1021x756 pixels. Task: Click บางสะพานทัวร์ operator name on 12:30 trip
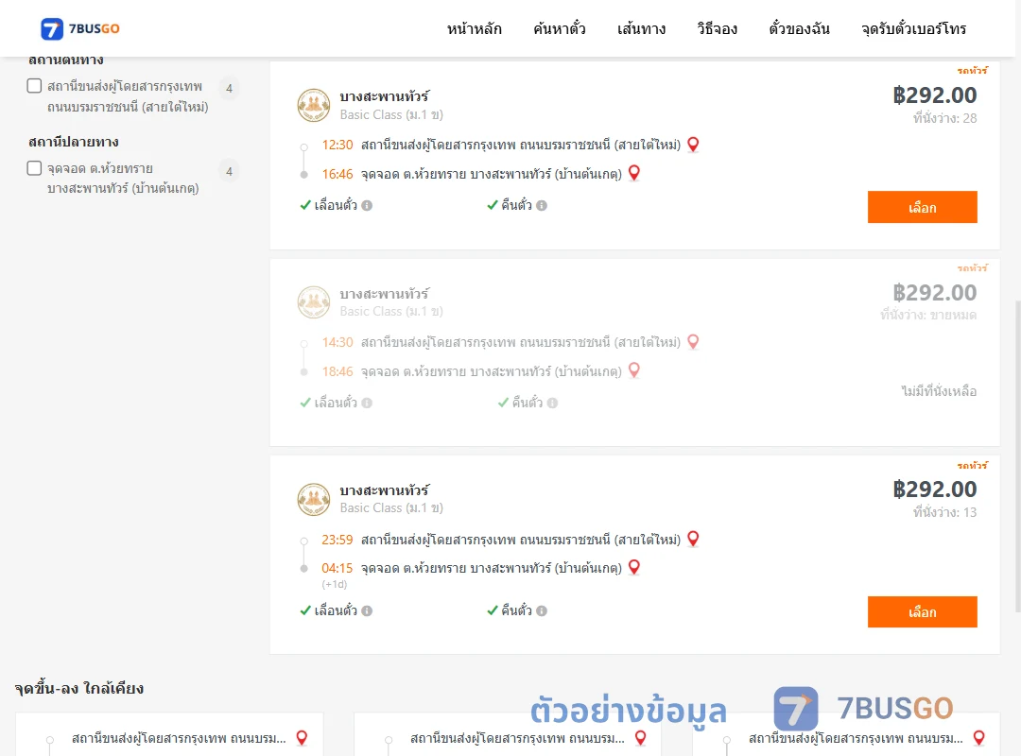[384, 96]
